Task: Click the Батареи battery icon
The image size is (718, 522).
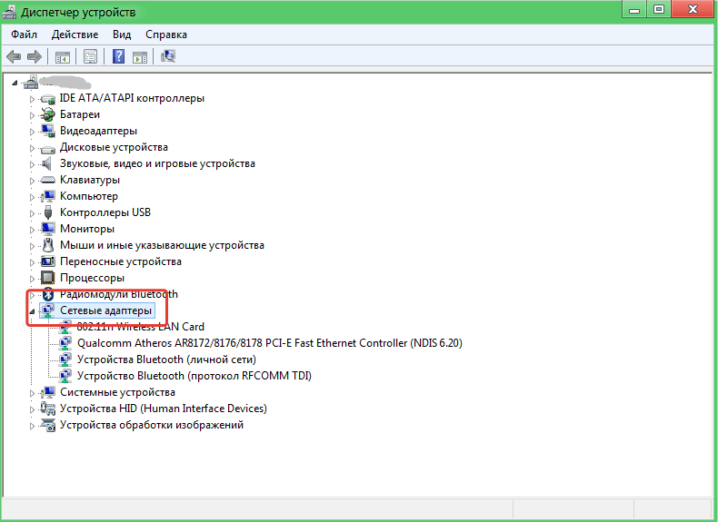Action: coord(48,114)
